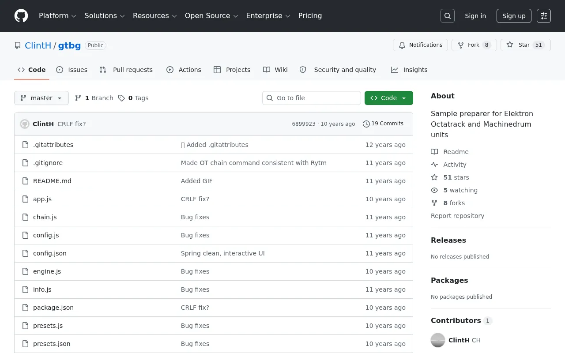This screenshot has height=353, width=565.
Task: Click the file icon beside .gitattributes
Action: pyautogui.click(x=26, y=145)
